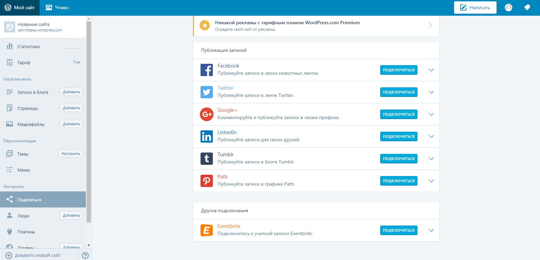Open the Мой сайт menu item

[24, 7]
